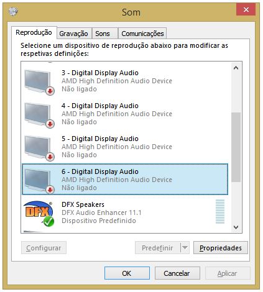Close the Som dialog window
The height and width of the screenshot is (292, 263).
(x=246, y=10)
